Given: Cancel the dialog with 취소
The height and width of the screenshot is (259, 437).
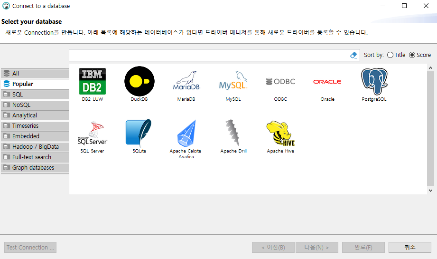Looking at the screenshot, I should coord(410,247).
